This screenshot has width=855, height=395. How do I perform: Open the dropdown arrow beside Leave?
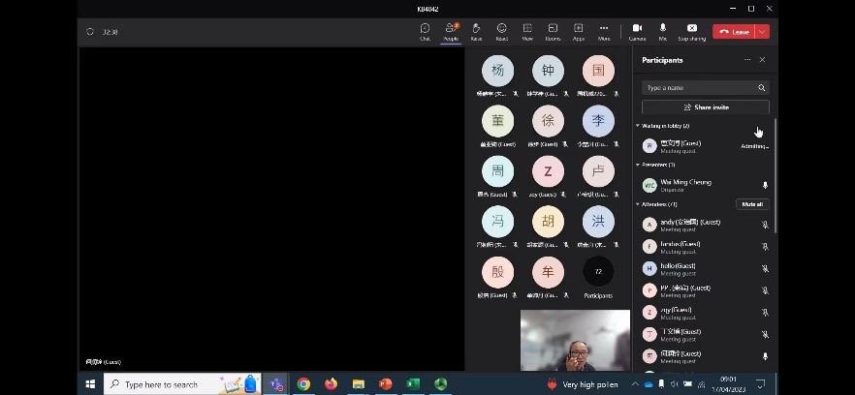[763, 32]
